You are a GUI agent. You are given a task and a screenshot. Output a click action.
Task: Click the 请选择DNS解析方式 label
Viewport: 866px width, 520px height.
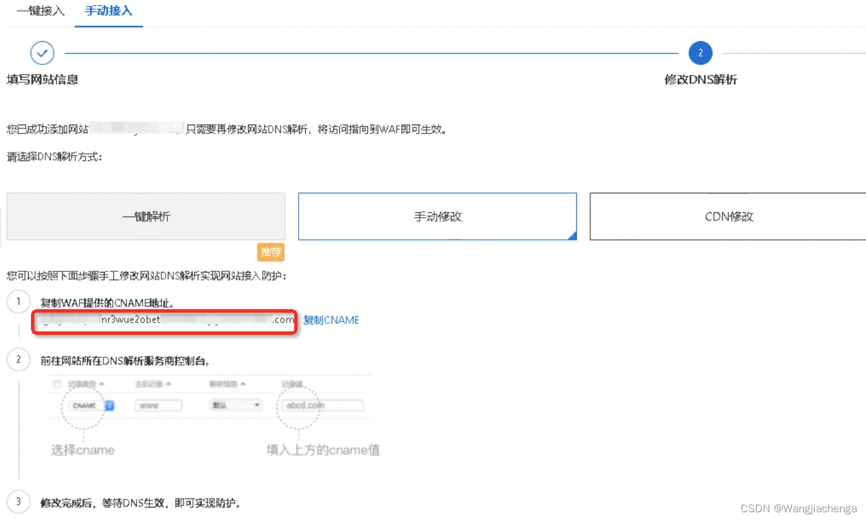click(x=54, y=157)
